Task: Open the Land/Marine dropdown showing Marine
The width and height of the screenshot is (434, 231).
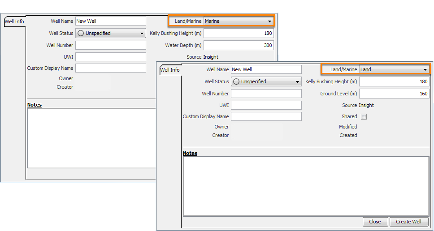Action: [x=239, y=21]
